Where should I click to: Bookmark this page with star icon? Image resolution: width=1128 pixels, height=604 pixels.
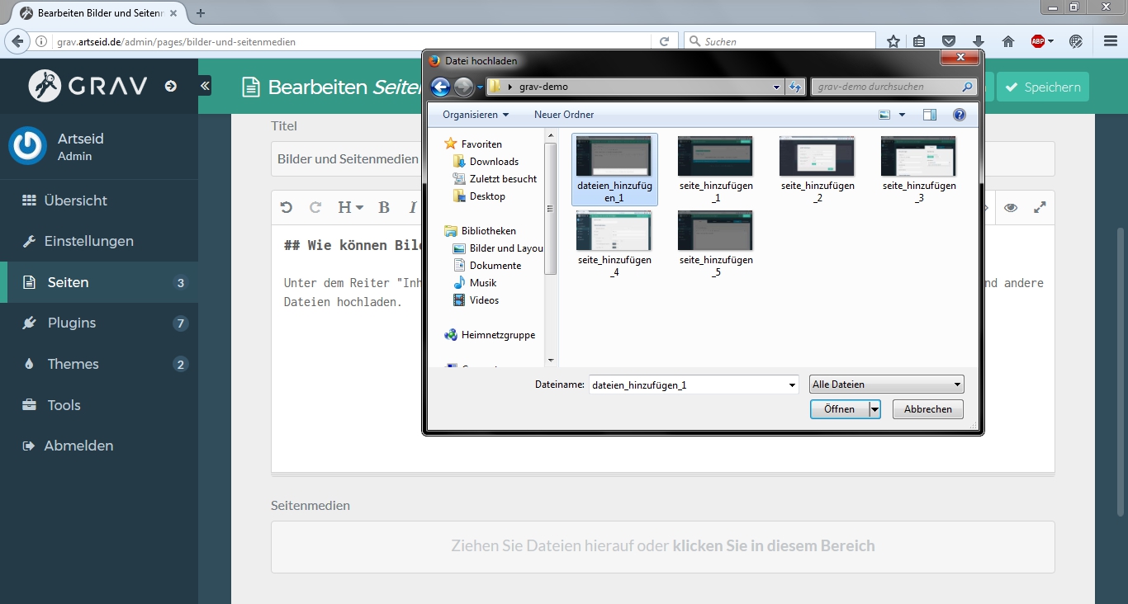893,41
